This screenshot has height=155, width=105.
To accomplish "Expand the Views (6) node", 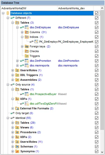I will tap(12, 127).
